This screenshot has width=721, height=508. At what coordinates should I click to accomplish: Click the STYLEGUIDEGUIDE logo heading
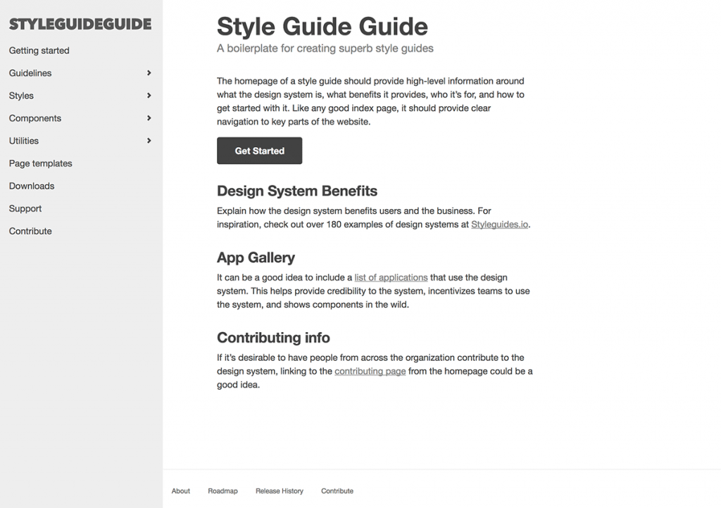[80, 24]
